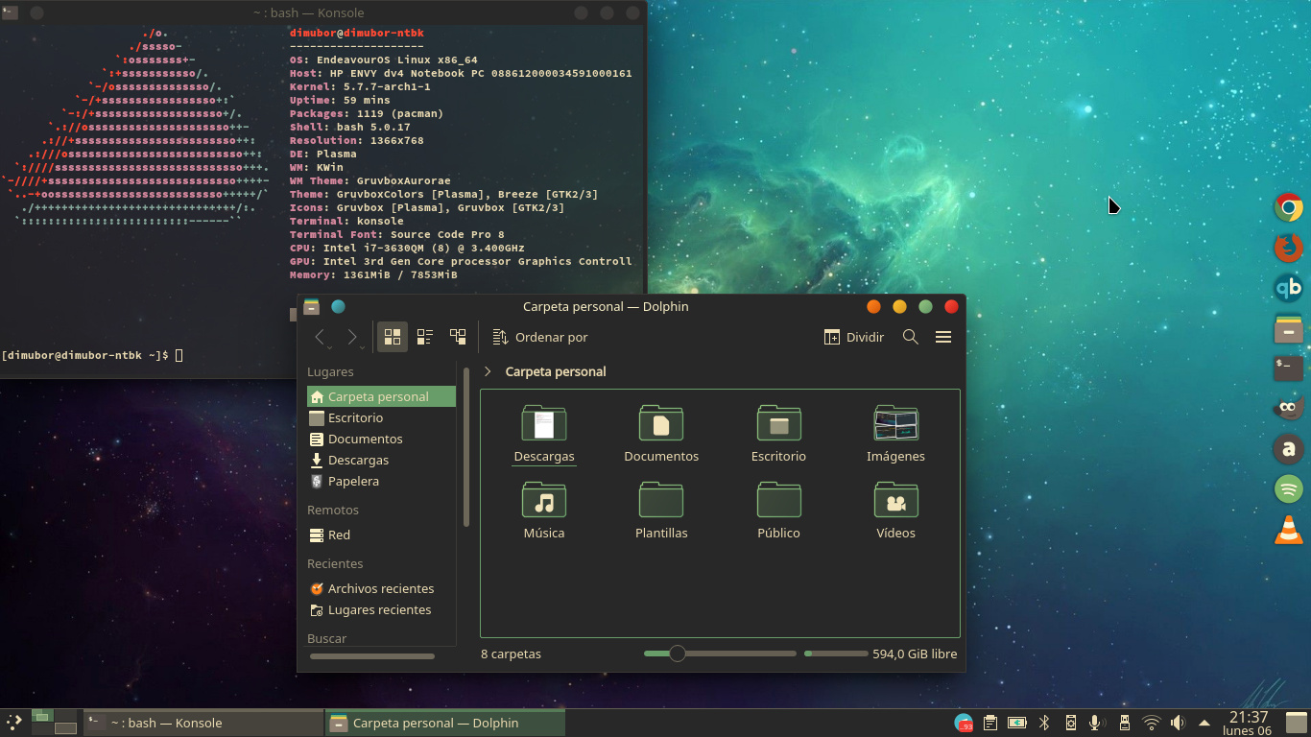The height and width of the screenshot is (737, 1311).
Task: Select the Imágenes folder icon
Action: tap(895, 423)
